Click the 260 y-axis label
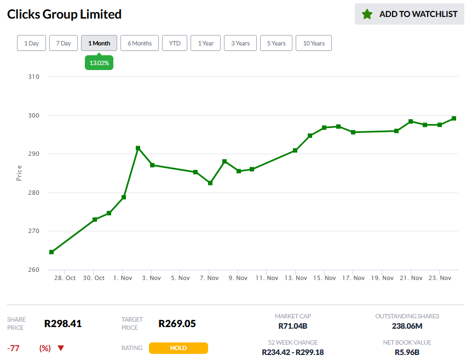Image resolution: width=472 pixels, height=361 pixels. 34,270
